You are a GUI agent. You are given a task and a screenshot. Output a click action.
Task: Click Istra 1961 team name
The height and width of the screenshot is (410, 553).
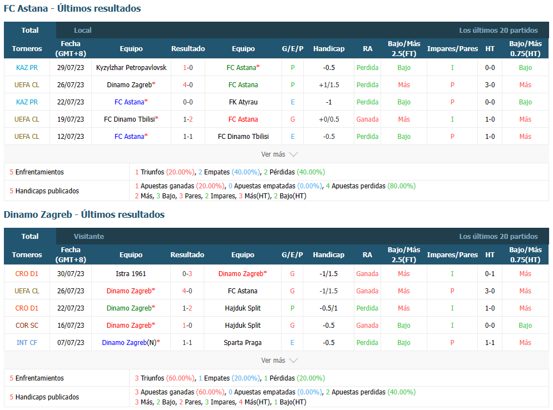[x=131, y=274]
